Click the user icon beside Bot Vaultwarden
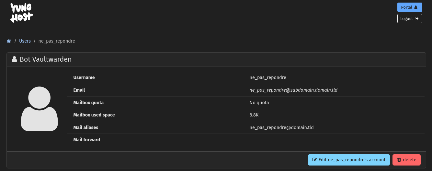The width and height of the screenshot is (432, 171). point(14,59)
